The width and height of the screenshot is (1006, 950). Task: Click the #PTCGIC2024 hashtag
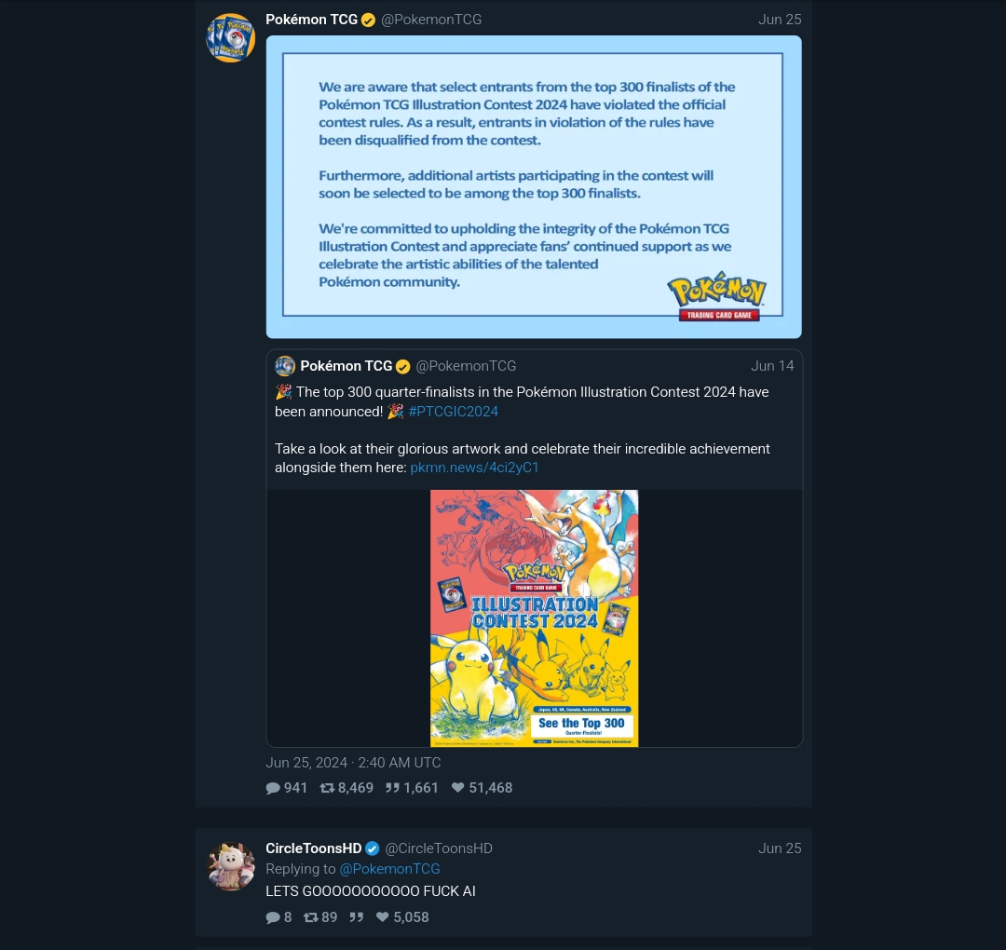coord(453,412)
